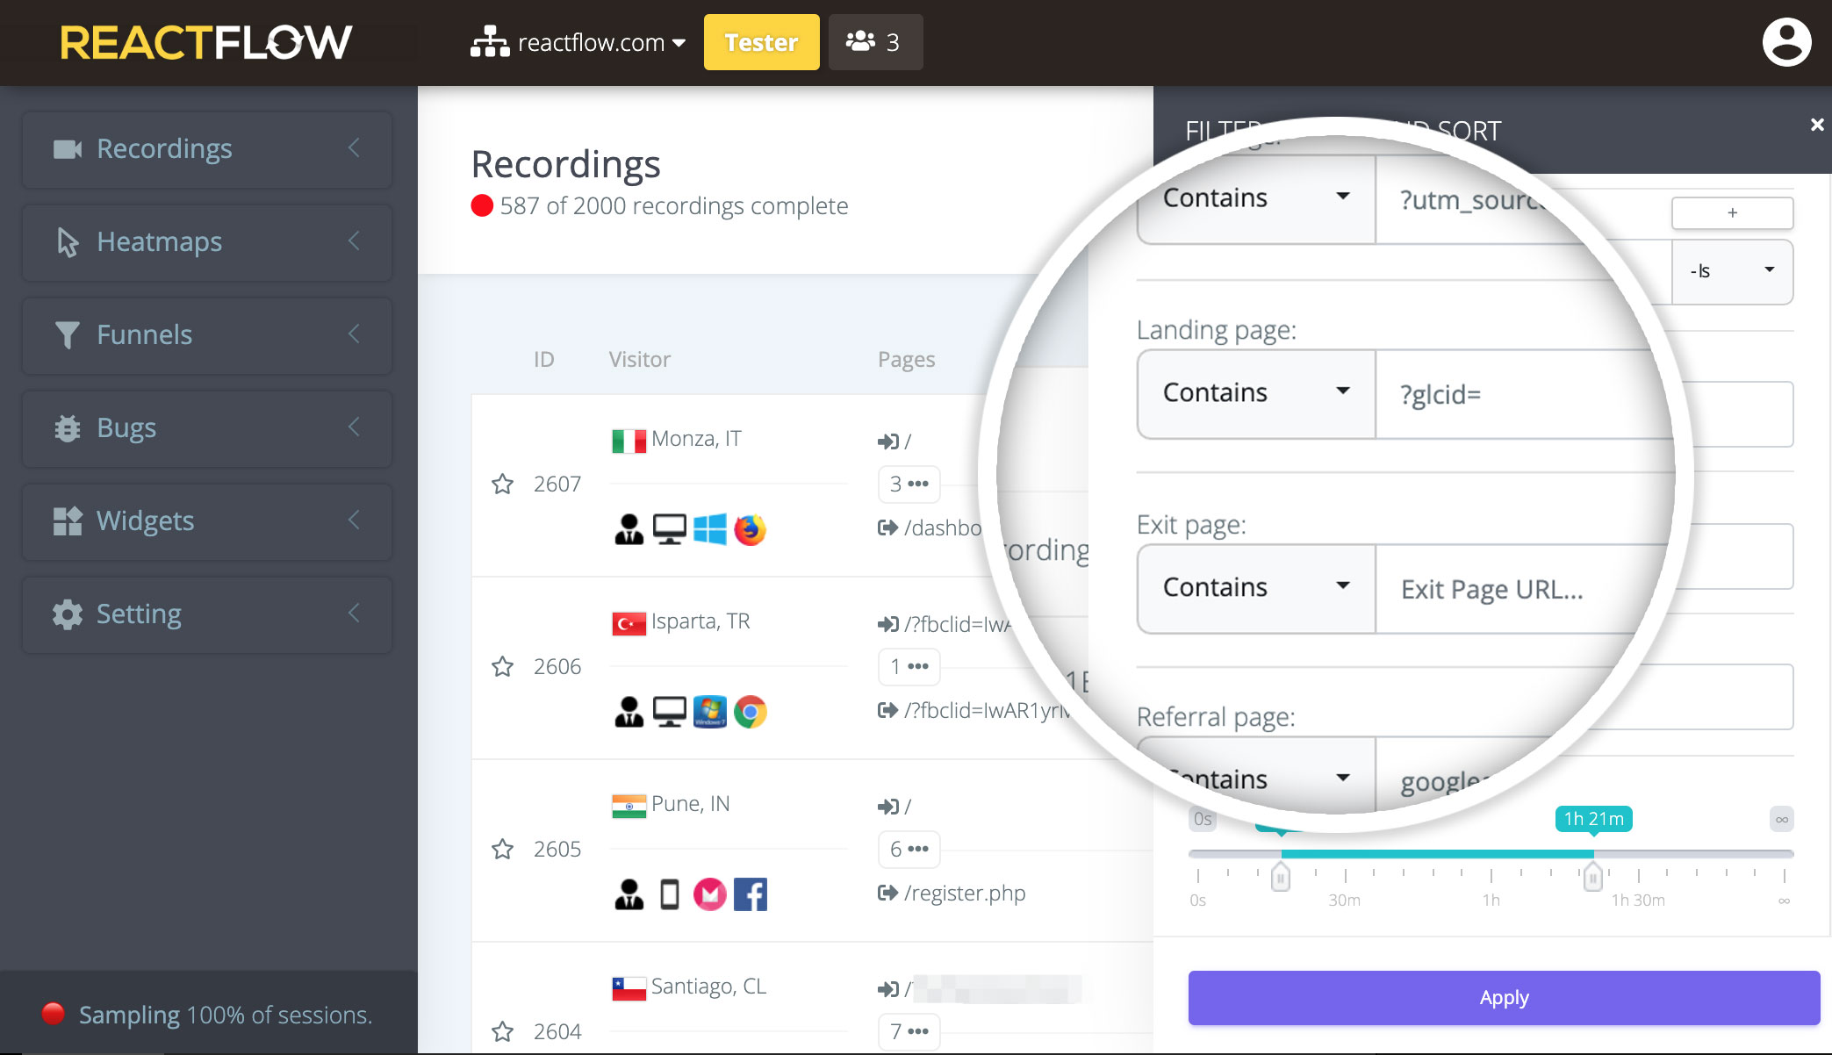Click the Turkey flag for Isparta visitor
The height and width of the screenshot is (1055, 1832).
click(629, 623)
